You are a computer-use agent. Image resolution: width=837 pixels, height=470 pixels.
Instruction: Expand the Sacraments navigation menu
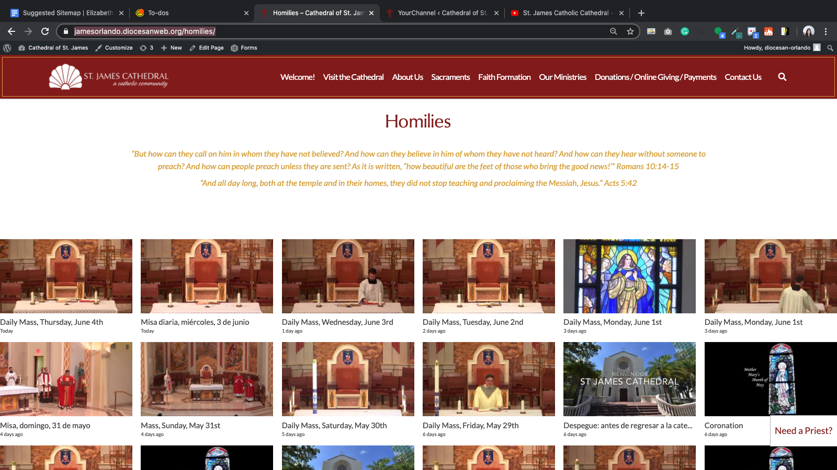click(450, 77)
